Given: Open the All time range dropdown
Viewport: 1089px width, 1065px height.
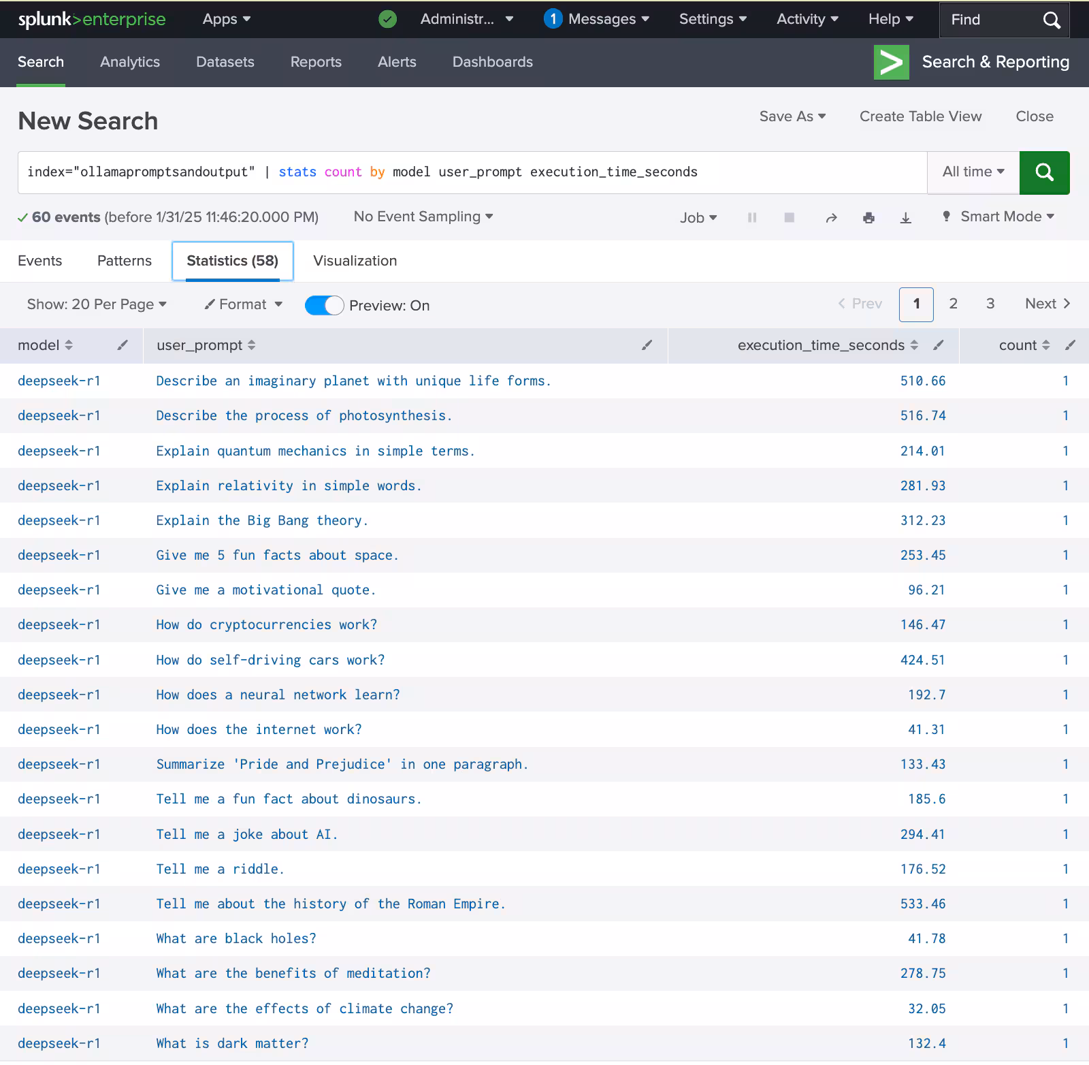Looking at the screenshot, I should [973, 172].
